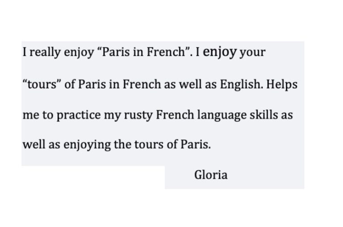Click the word "rusty"
The height and width of the screenshot is (227, 343).
[138, 116]
